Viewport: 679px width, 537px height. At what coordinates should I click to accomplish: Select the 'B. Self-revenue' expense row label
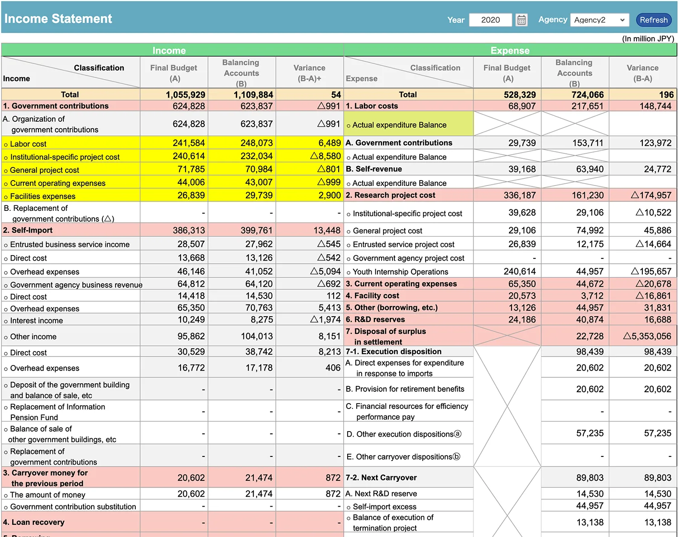tap(373, 169)
